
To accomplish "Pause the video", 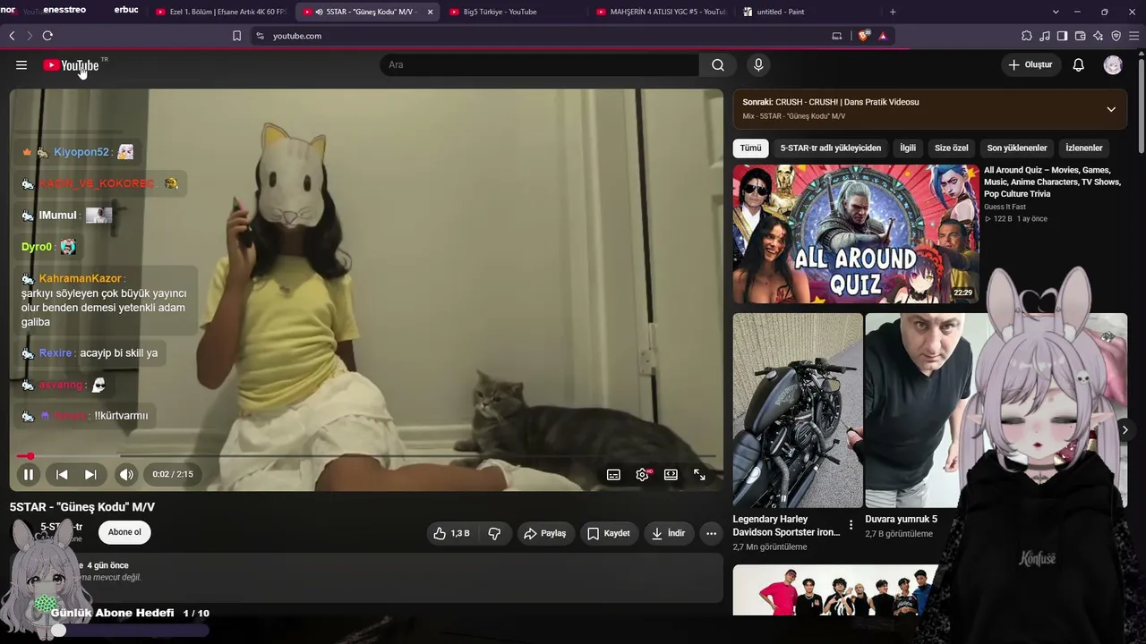I will click(29, 475).
